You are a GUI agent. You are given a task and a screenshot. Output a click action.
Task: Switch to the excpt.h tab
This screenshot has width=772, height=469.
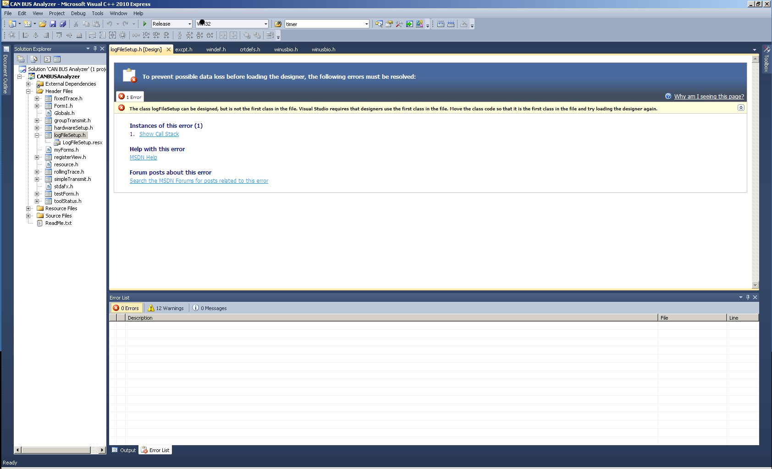pyautogui.click(x=184, y=49)
